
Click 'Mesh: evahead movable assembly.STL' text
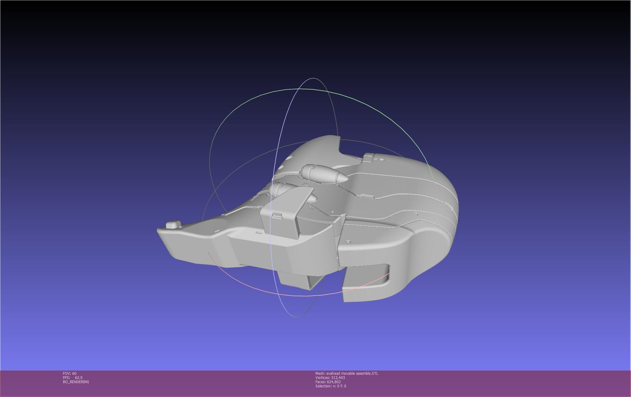(347, 373)
